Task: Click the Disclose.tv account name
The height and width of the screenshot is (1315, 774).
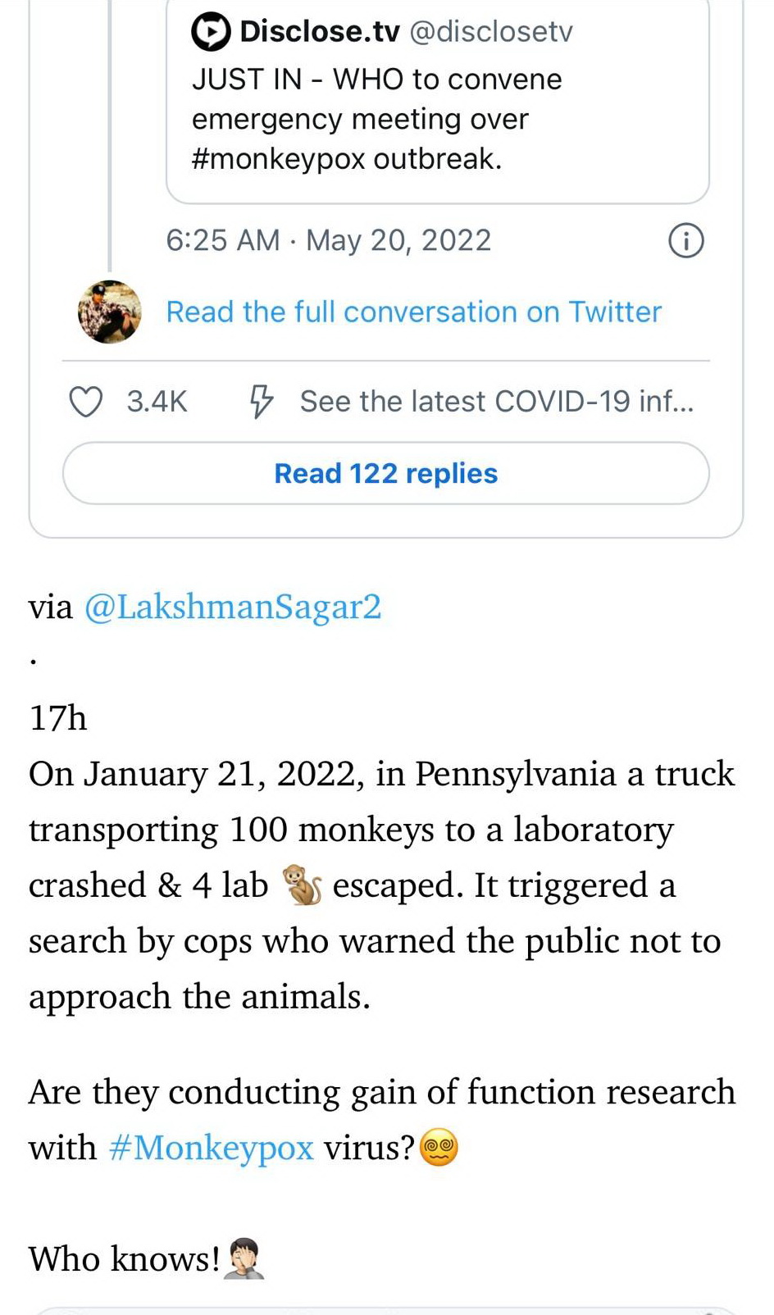Action: tap(320, 32)
